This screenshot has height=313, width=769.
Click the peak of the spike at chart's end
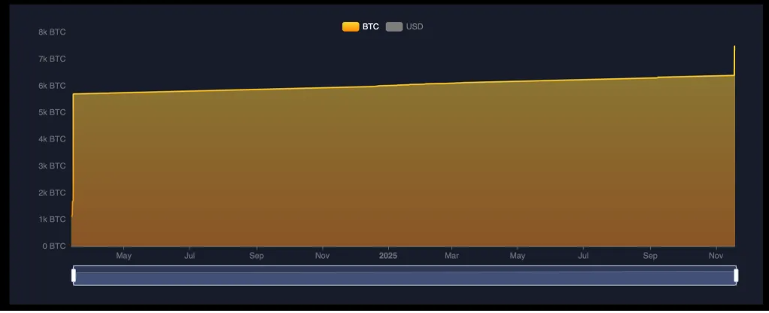(x=734, y=47)
